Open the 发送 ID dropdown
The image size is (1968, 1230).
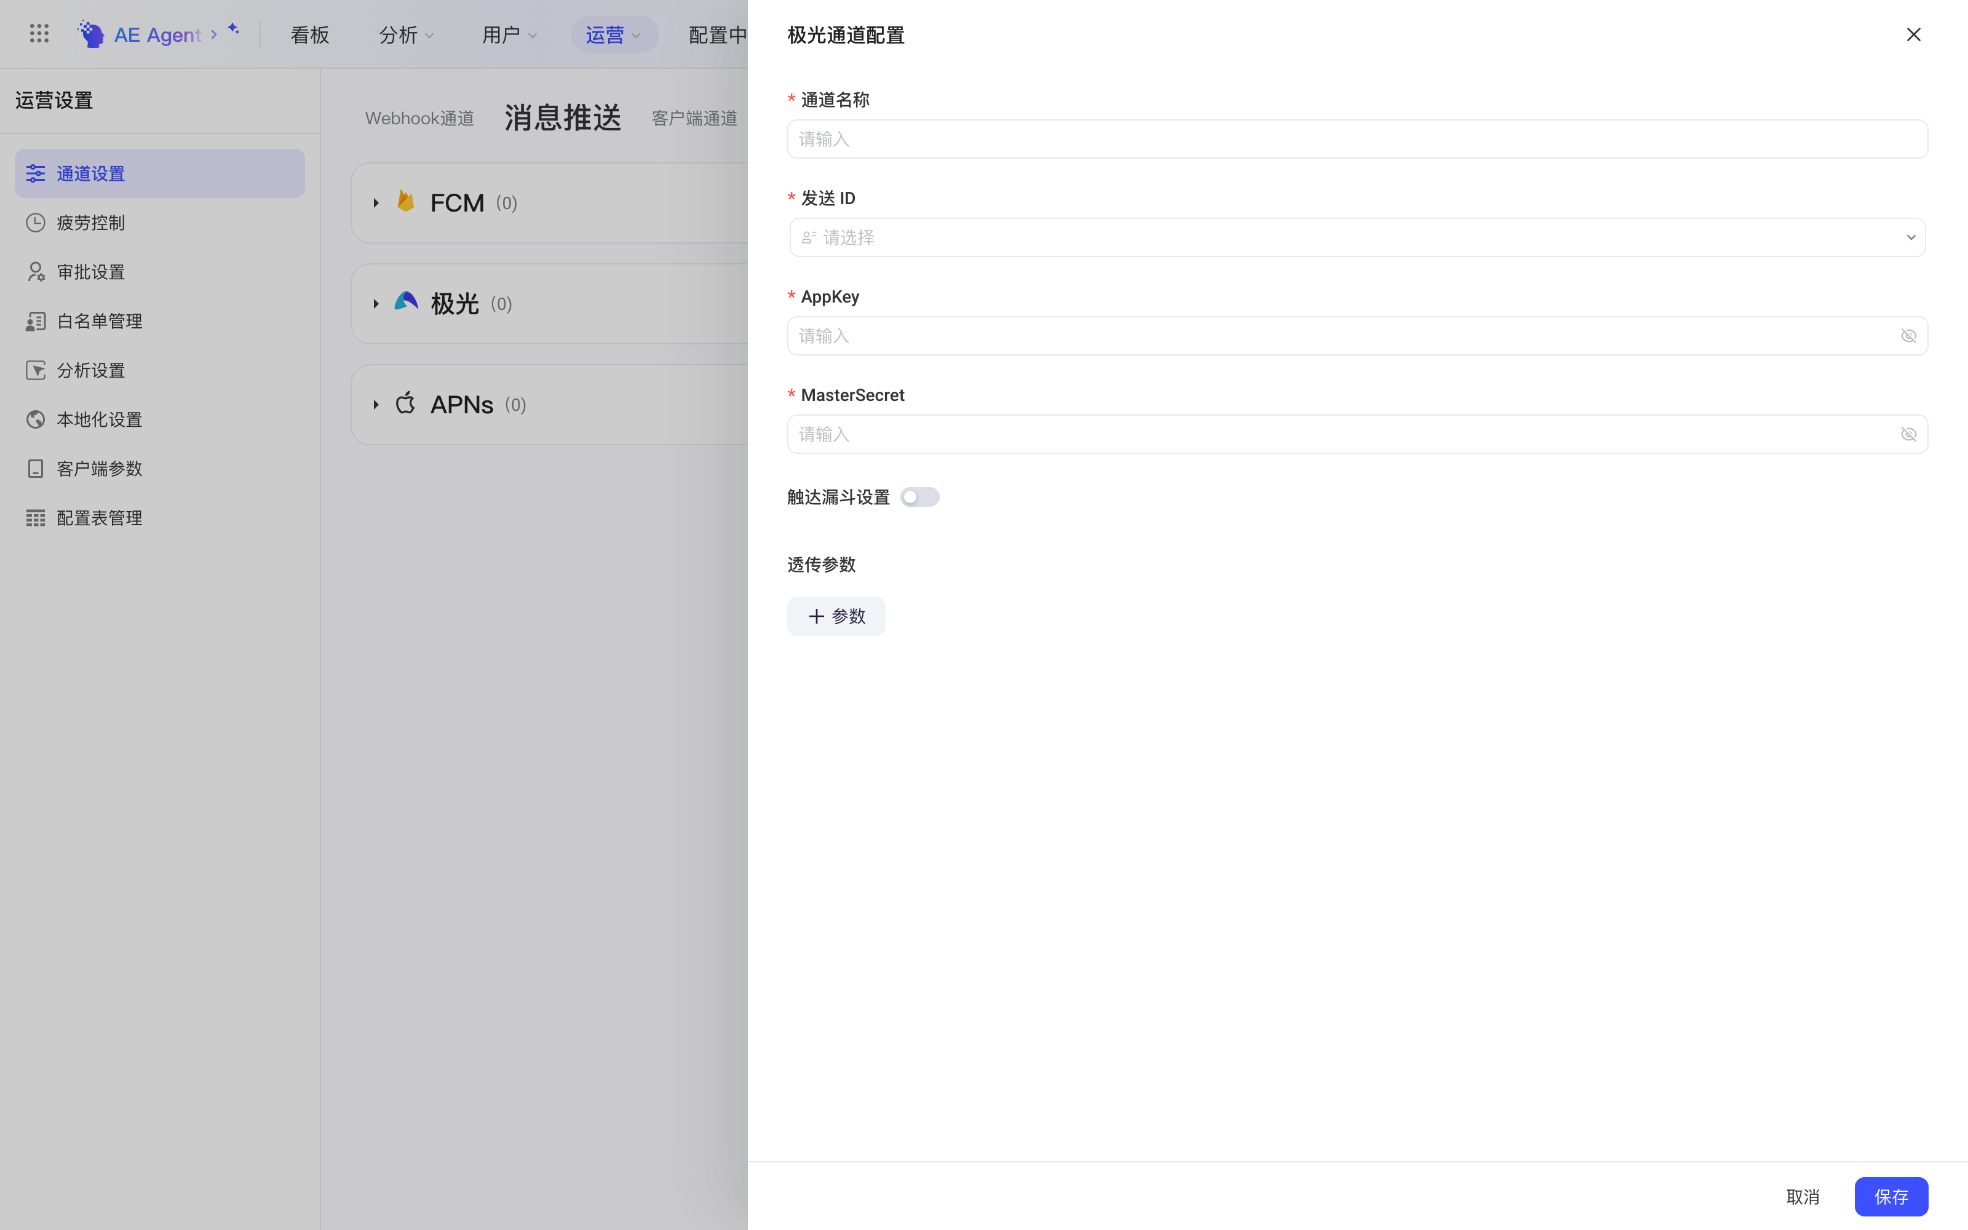tap(1357, 237)
